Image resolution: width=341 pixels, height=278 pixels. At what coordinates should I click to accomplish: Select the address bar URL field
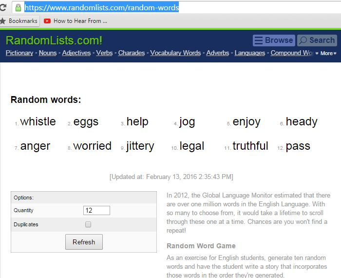point(176,8)
